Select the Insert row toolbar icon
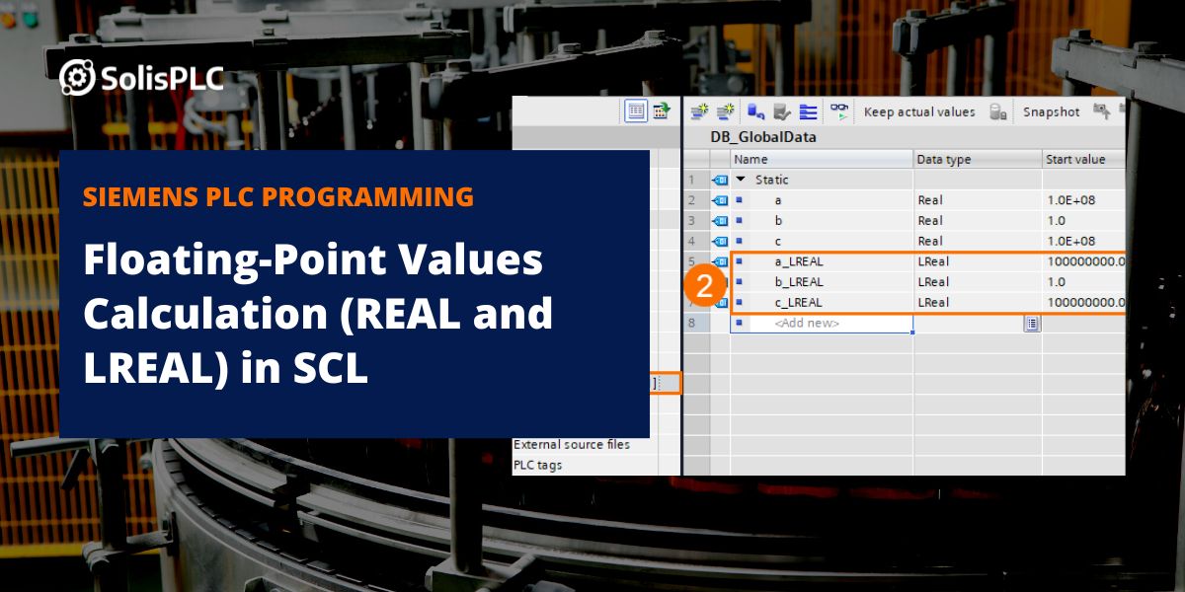 pos(696,111)
